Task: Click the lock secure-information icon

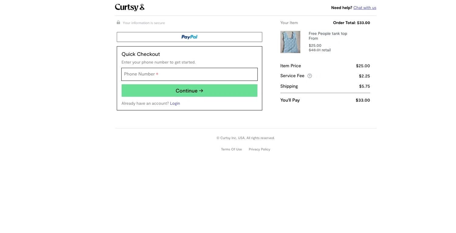Action: pos(118,22)
